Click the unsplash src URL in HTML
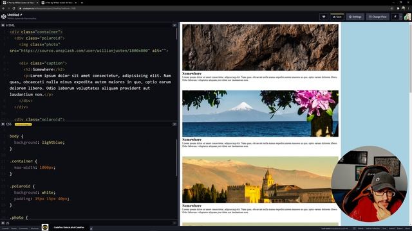Viewport: 412px width, 231px height. click(x=84, y=51)
